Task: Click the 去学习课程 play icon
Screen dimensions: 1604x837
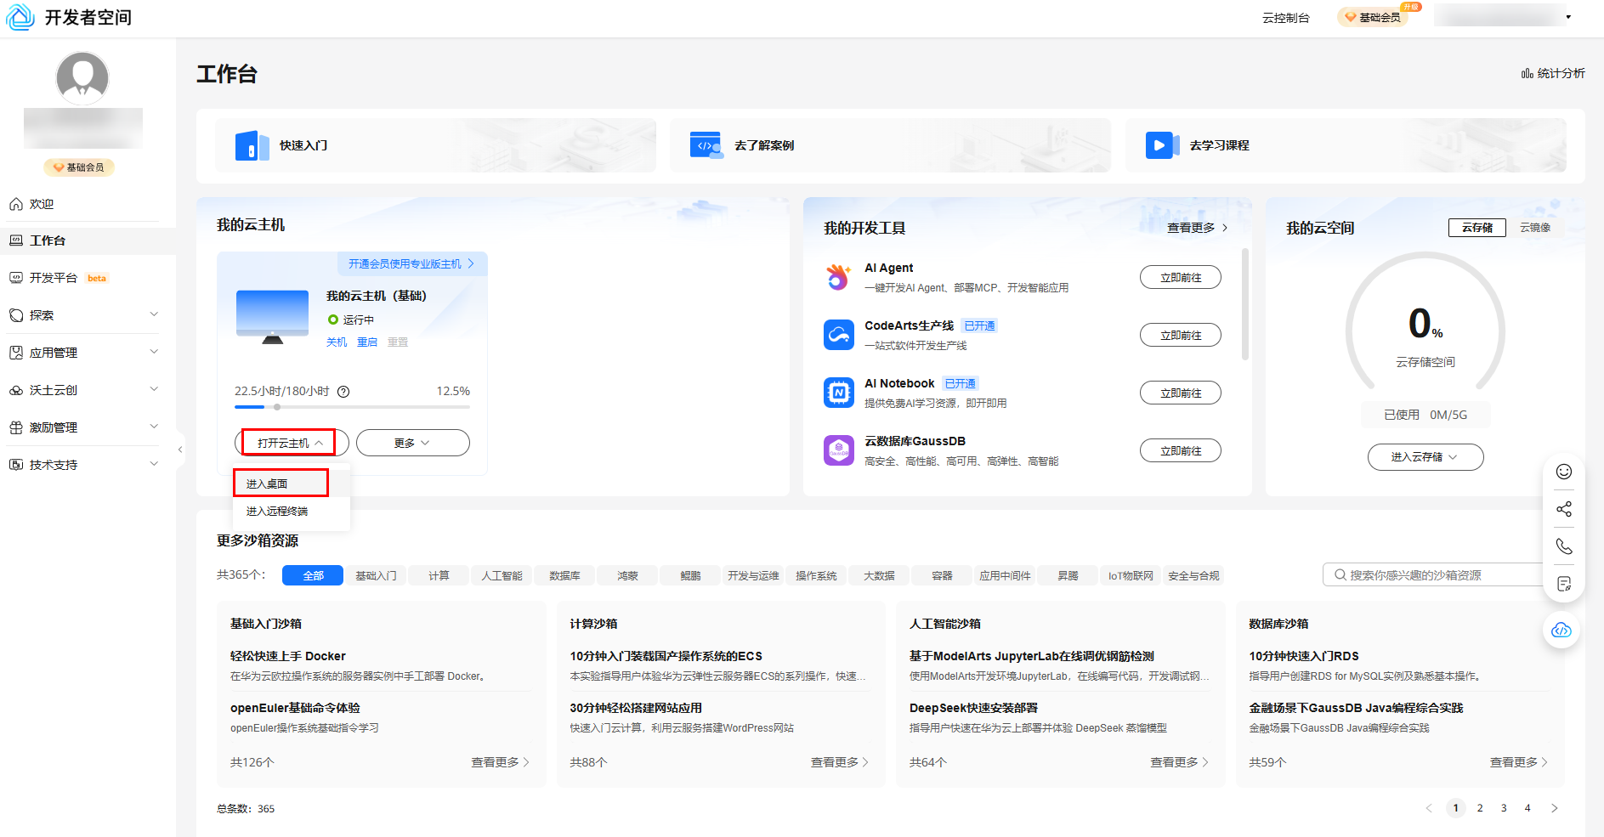Action: 1162,145
